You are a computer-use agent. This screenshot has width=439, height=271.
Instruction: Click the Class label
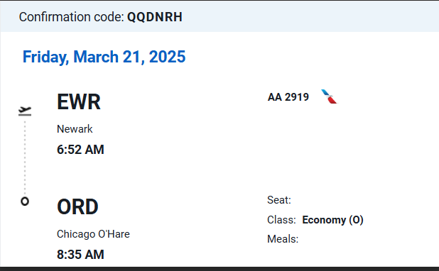(281, 220)
